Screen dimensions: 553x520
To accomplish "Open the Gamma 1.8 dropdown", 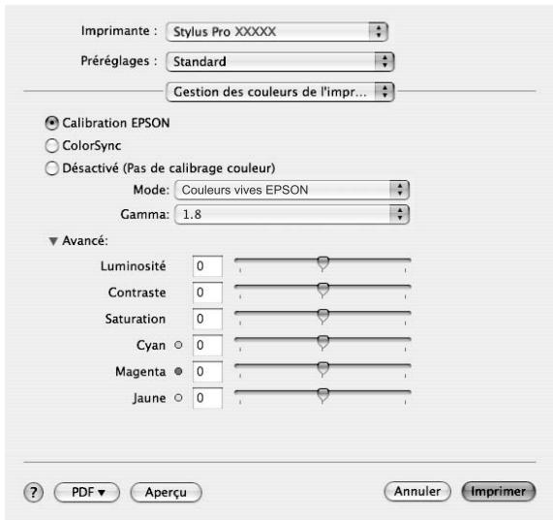I will point(292,214).
